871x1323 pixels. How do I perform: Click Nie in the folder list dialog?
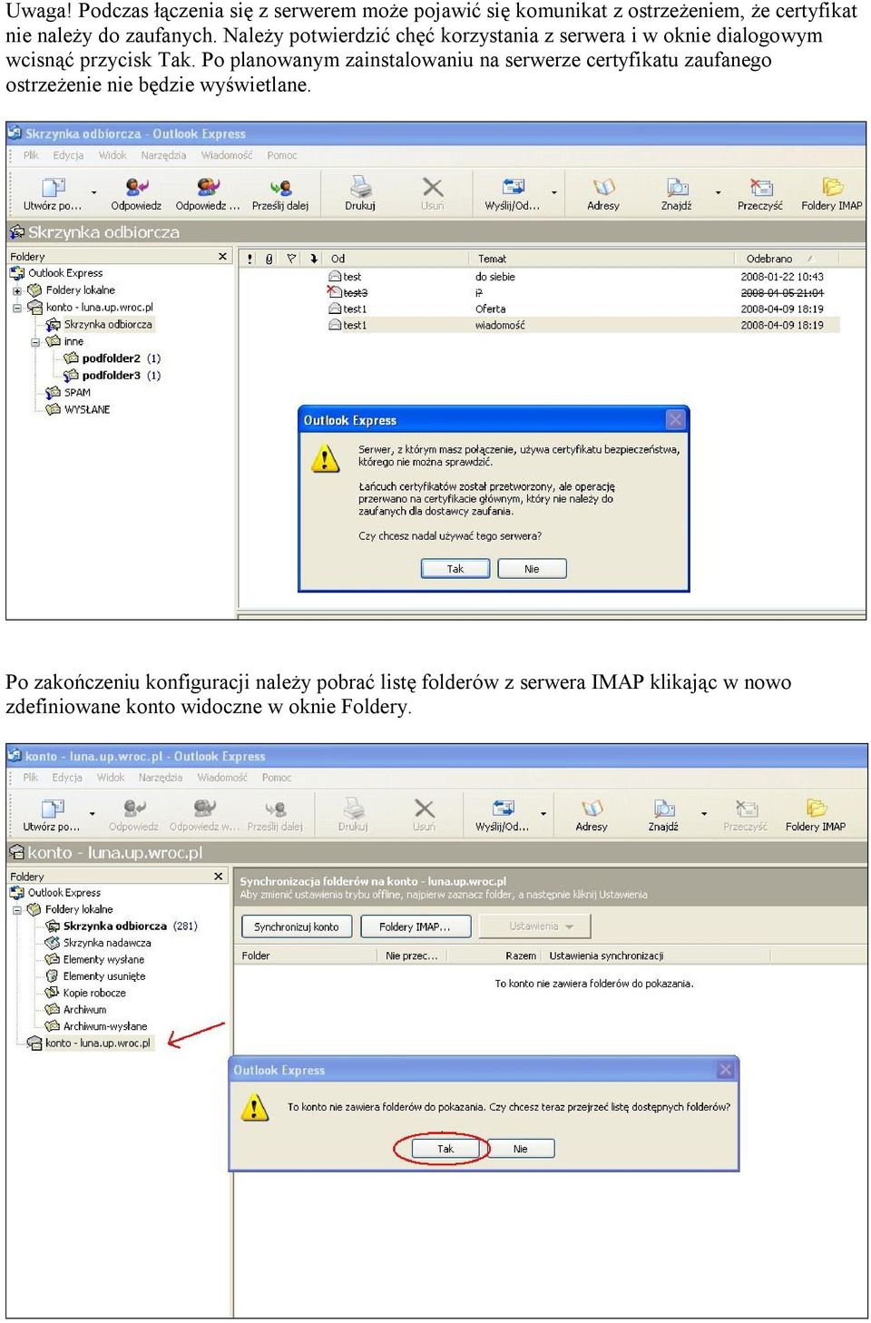520,1149
